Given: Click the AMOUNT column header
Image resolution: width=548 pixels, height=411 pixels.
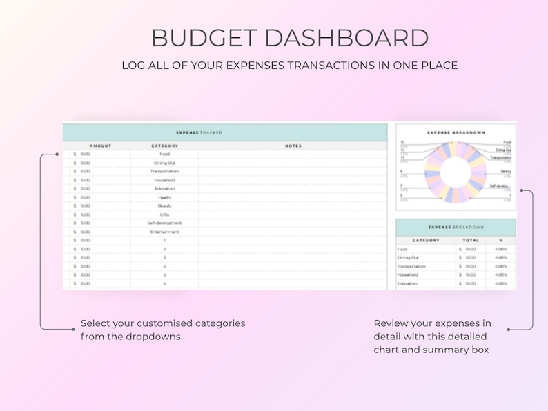Looking at the screenshot, I should (x=100, y=146).
